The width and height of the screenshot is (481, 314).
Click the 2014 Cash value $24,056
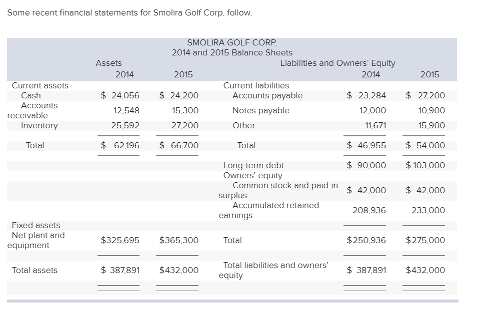point(120,95)
